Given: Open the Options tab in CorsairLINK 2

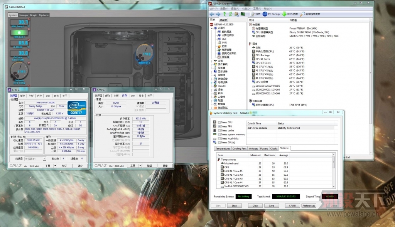Looking at the screenshot, I should click(x=44, y=15).
